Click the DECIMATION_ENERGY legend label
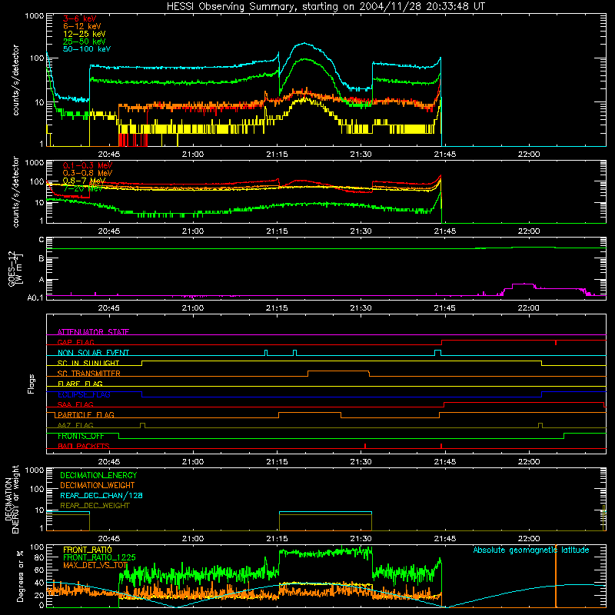 (98, 475)
